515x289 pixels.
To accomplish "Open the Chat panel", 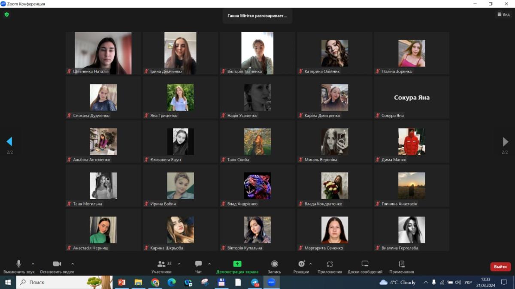I will point(198,264).
